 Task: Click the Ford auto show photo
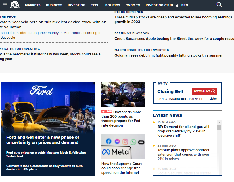[x=48, y=108]
